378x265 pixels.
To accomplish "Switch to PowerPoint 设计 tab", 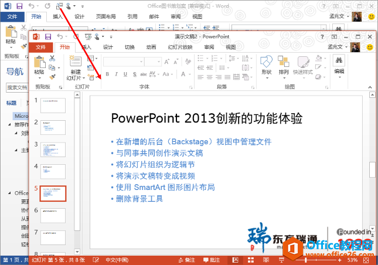I will [108, 47].
